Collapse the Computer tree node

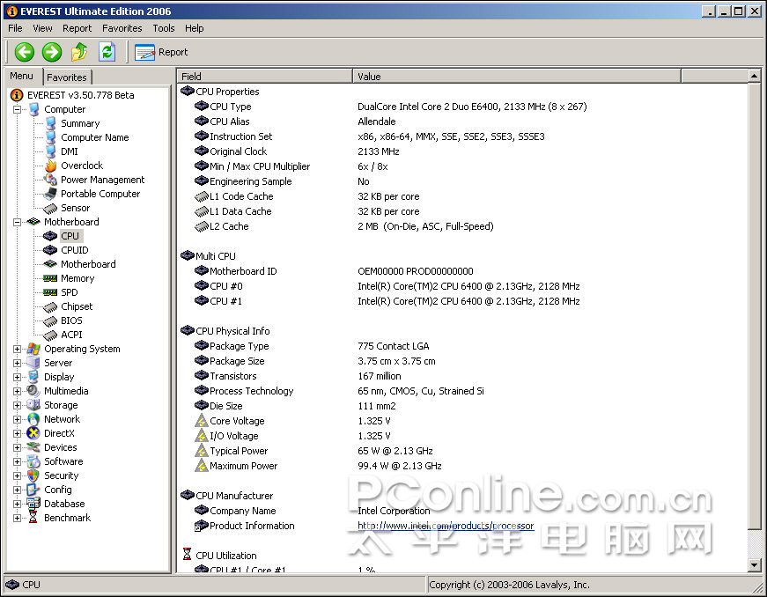point(17,109)
